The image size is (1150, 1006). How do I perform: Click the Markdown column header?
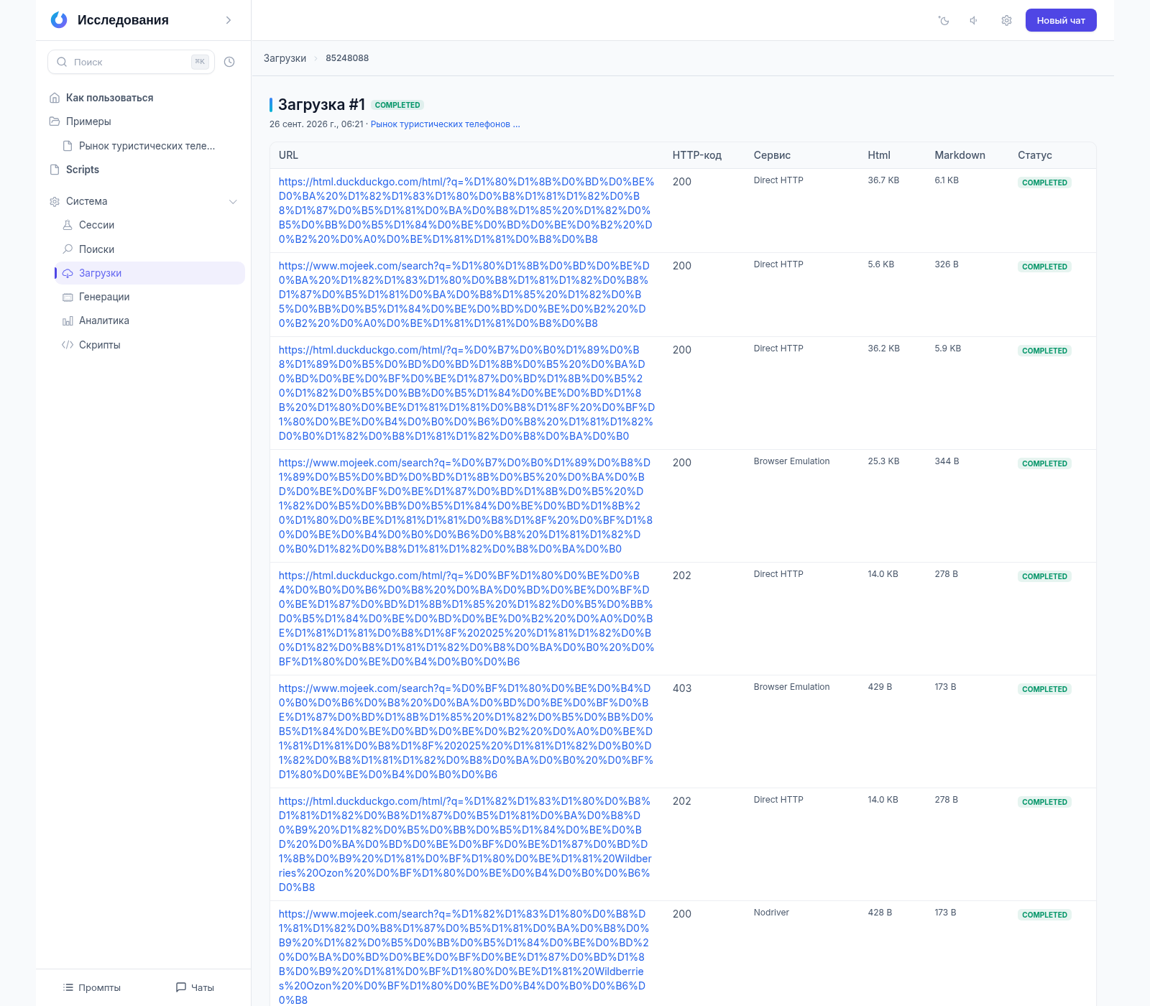[x=960, y=155]
